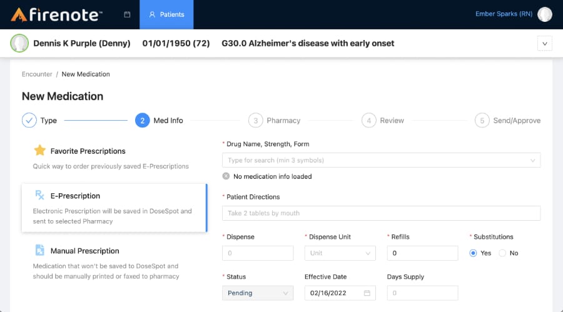Click the no medication info X icon
The height and width of the screenshot is (312, 563).
click(x=226, y=176)
